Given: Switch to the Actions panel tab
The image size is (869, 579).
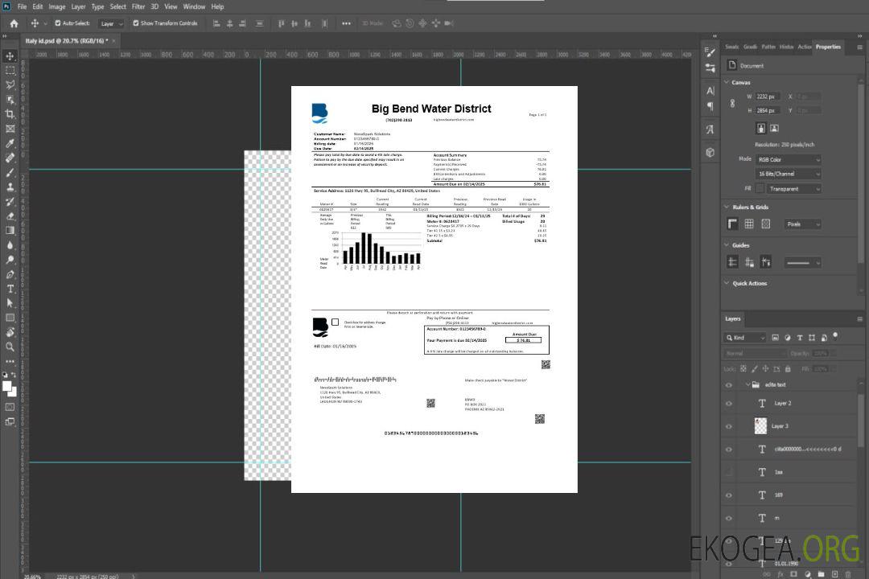Looking at the screenshot, I should (804, 47).
